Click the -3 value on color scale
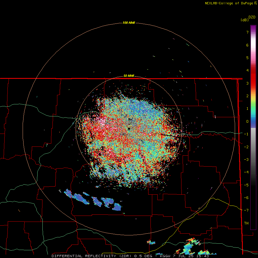This screenshot has width=258, height=258. [246, 160]
